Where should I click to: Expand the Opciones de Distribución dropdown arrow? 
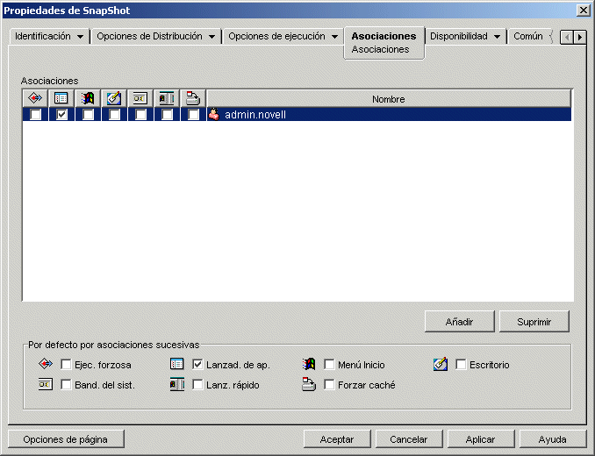211,37
